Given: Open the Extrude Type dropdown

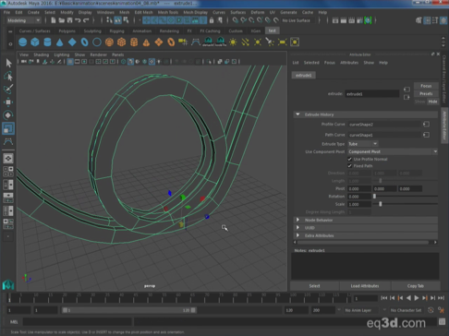Looking at the screenshot, I should coord(363,144).
